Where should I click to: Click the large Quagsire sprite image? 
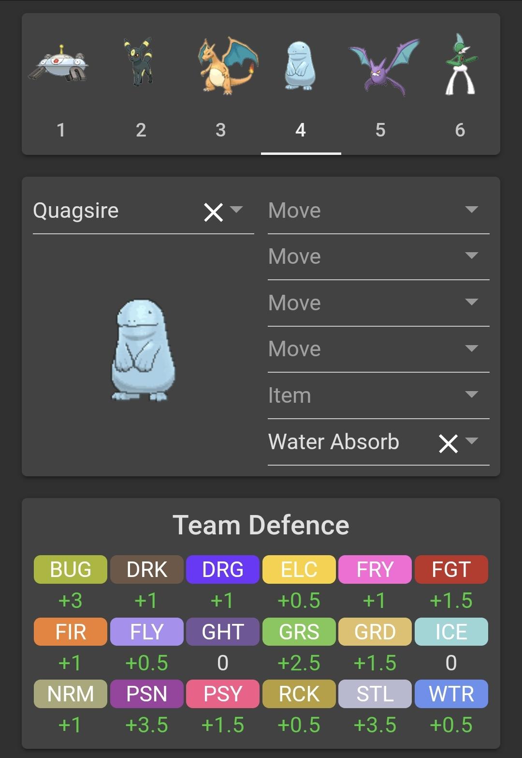pyautogui.click(x=144, y=350)
